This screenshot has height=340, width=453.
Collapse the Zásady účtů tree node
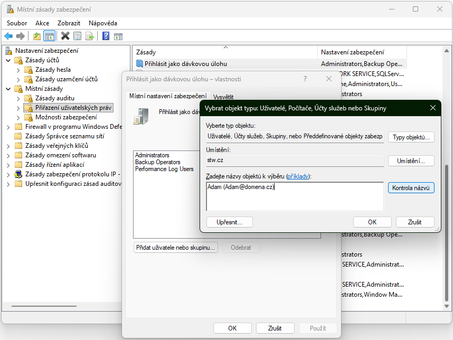[x=8, y=60]
